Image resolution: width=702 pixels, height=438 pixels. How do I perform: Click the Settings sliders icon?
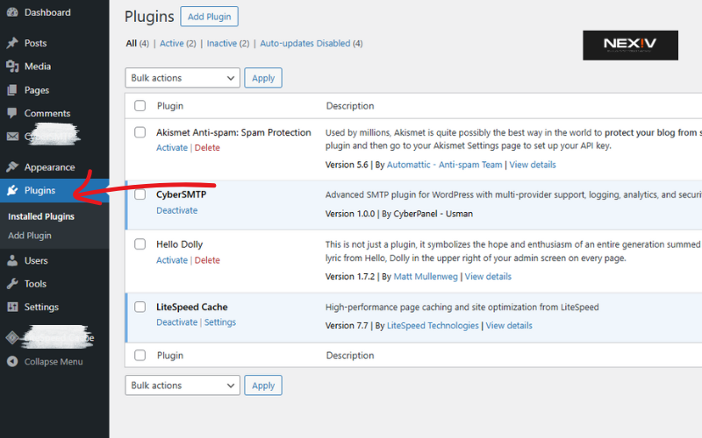pos(12,307)
